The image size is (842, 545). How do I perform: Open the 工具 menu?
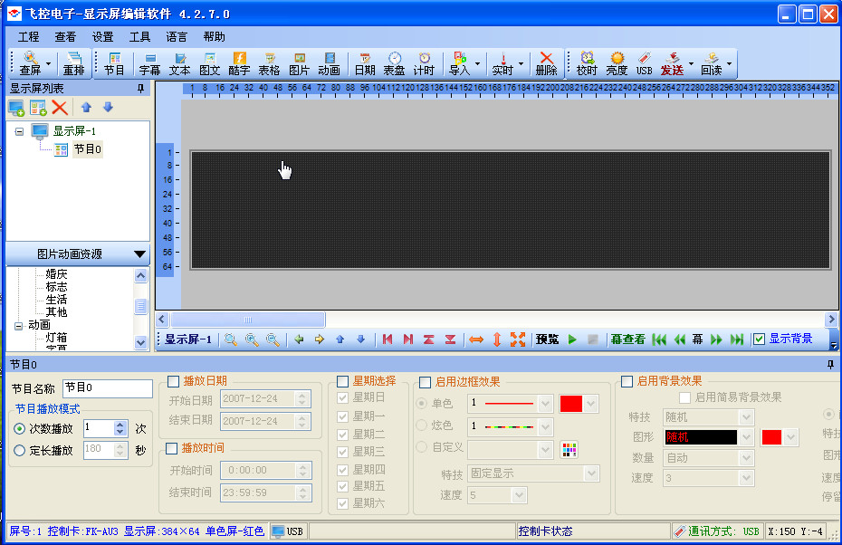(x=139, y=36)
